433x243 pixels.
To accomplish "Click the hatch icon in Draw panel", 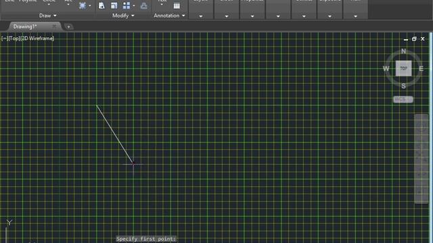I will pos(83,6).
